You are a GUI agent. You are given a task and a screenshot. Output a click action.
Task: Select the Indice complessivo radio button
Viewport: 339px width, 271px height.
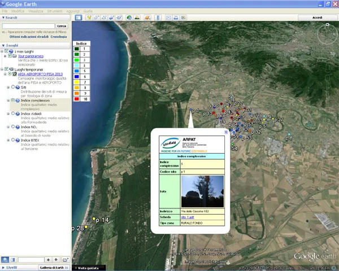click(13, 100)
